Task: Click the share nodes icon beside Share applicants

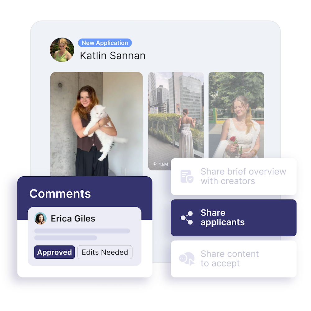Action: (187, 218)
